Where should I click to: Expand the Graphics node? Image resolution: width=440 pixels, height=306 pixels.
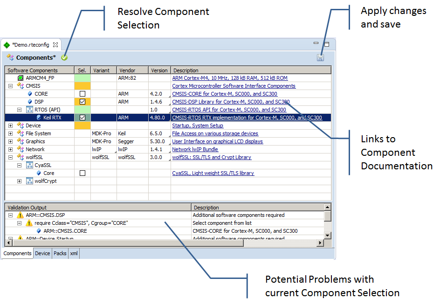pyautogui.click(x=10, y=141)
